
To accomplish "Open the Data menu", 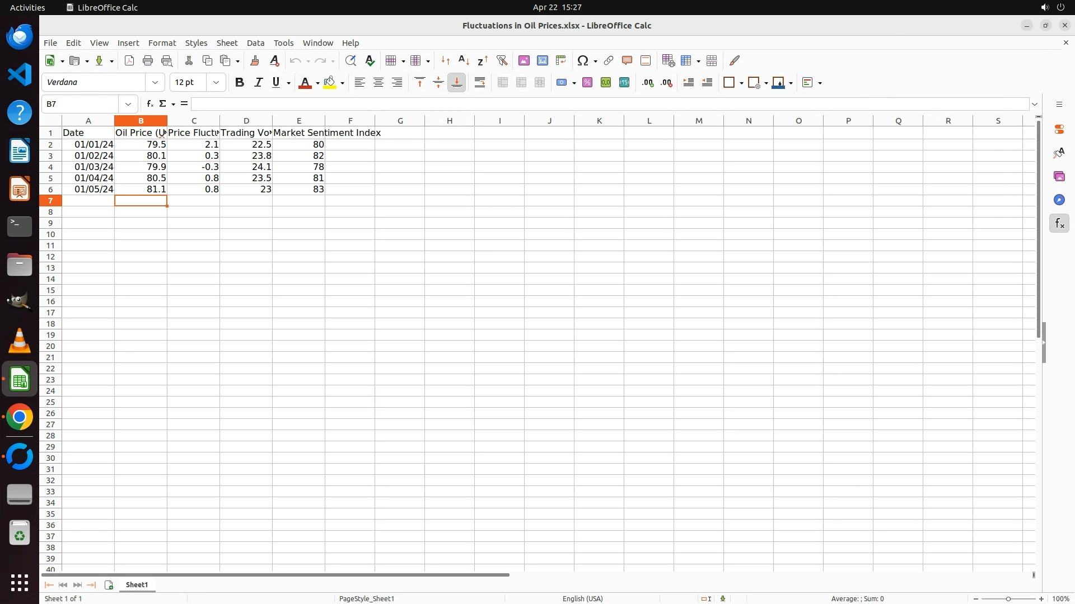I will (x=255, y=43).
